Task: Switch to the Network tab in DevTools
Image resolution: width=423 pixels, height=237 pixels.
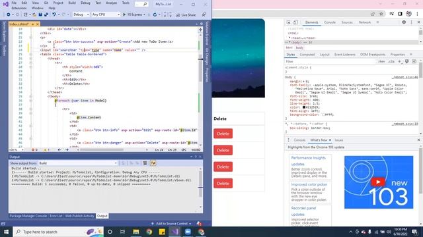Action: pos(365,22)
